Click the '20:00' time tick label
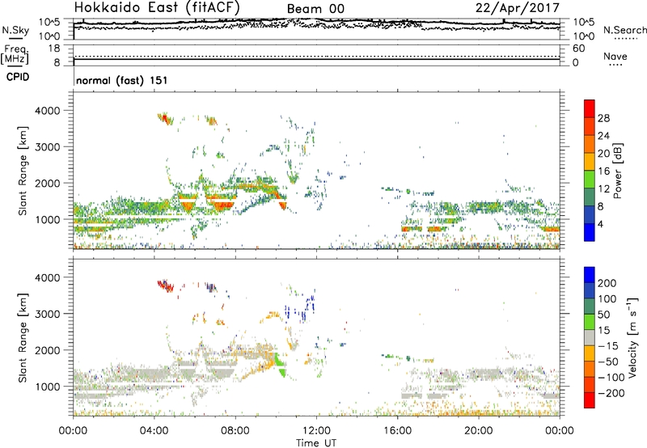The image size is (647, 448). point(478,431)
